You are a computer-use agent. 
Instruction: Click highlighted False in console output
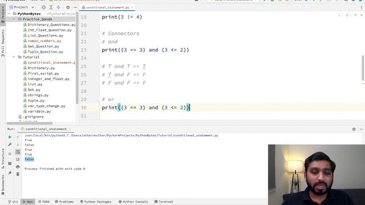click(29, 159)
